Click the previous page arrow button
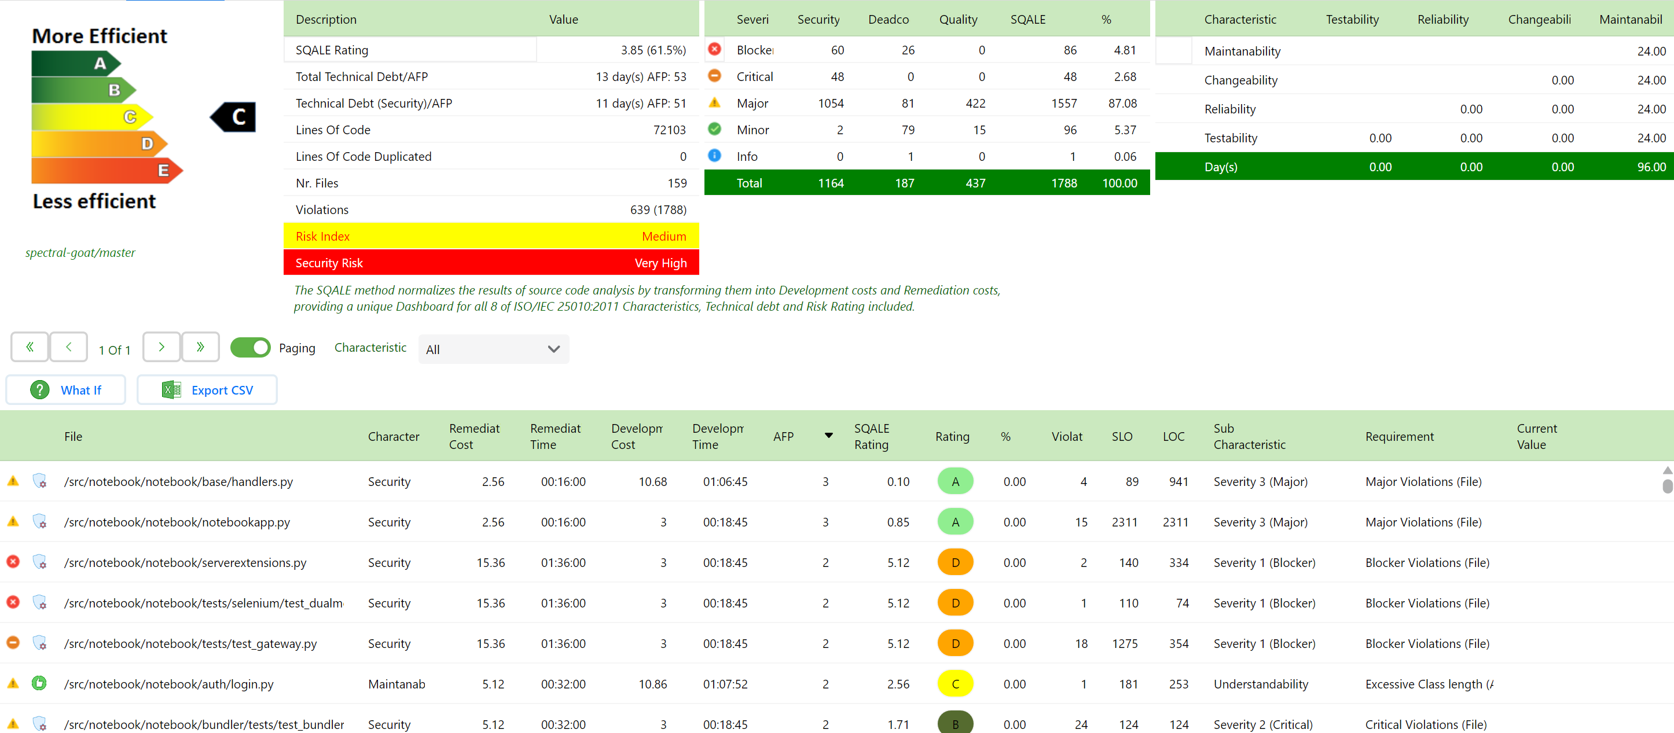1674x733 pixels. [68, 347]
